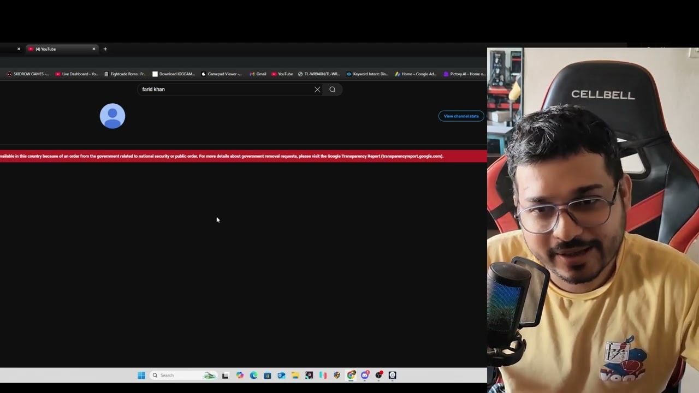Click the taskbar Search box
This screenshot has width=699, height=393.
tap(183, 375)
